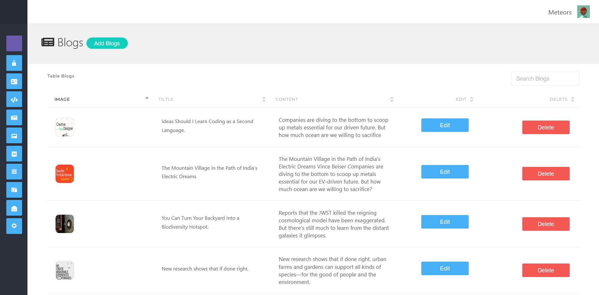Click the user avatar in top-right corner
This screenshot has width=599, height=295.
pos(584,11)
